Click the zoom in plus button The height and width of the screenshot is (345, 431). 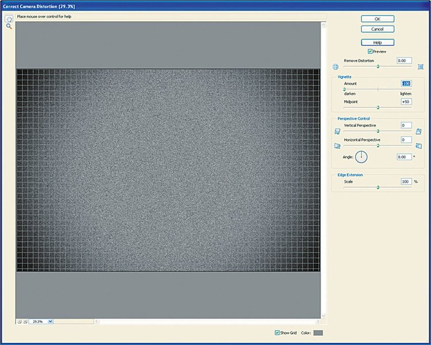[25, 321]
